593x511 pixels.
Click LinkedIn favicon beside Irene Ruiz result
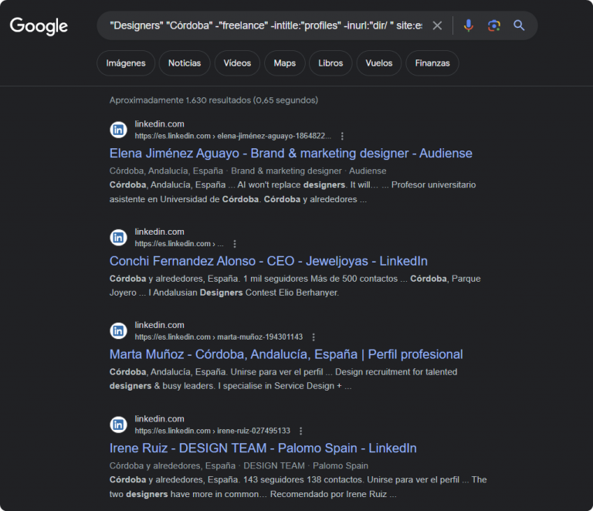(x=118, y=425)
